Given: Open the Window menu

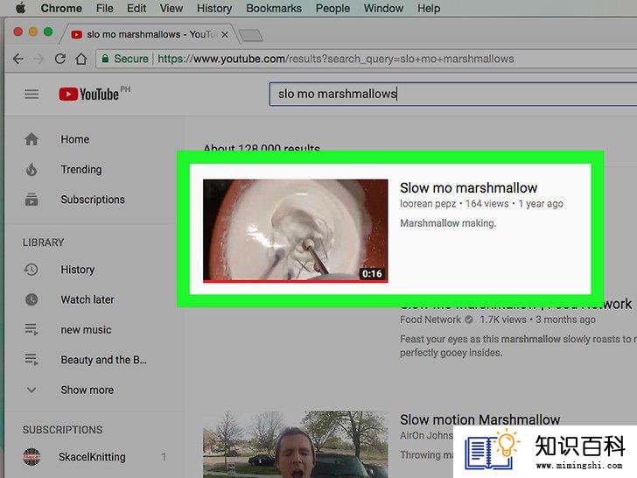Looking at the screenshot, I should tap(383, 8).
